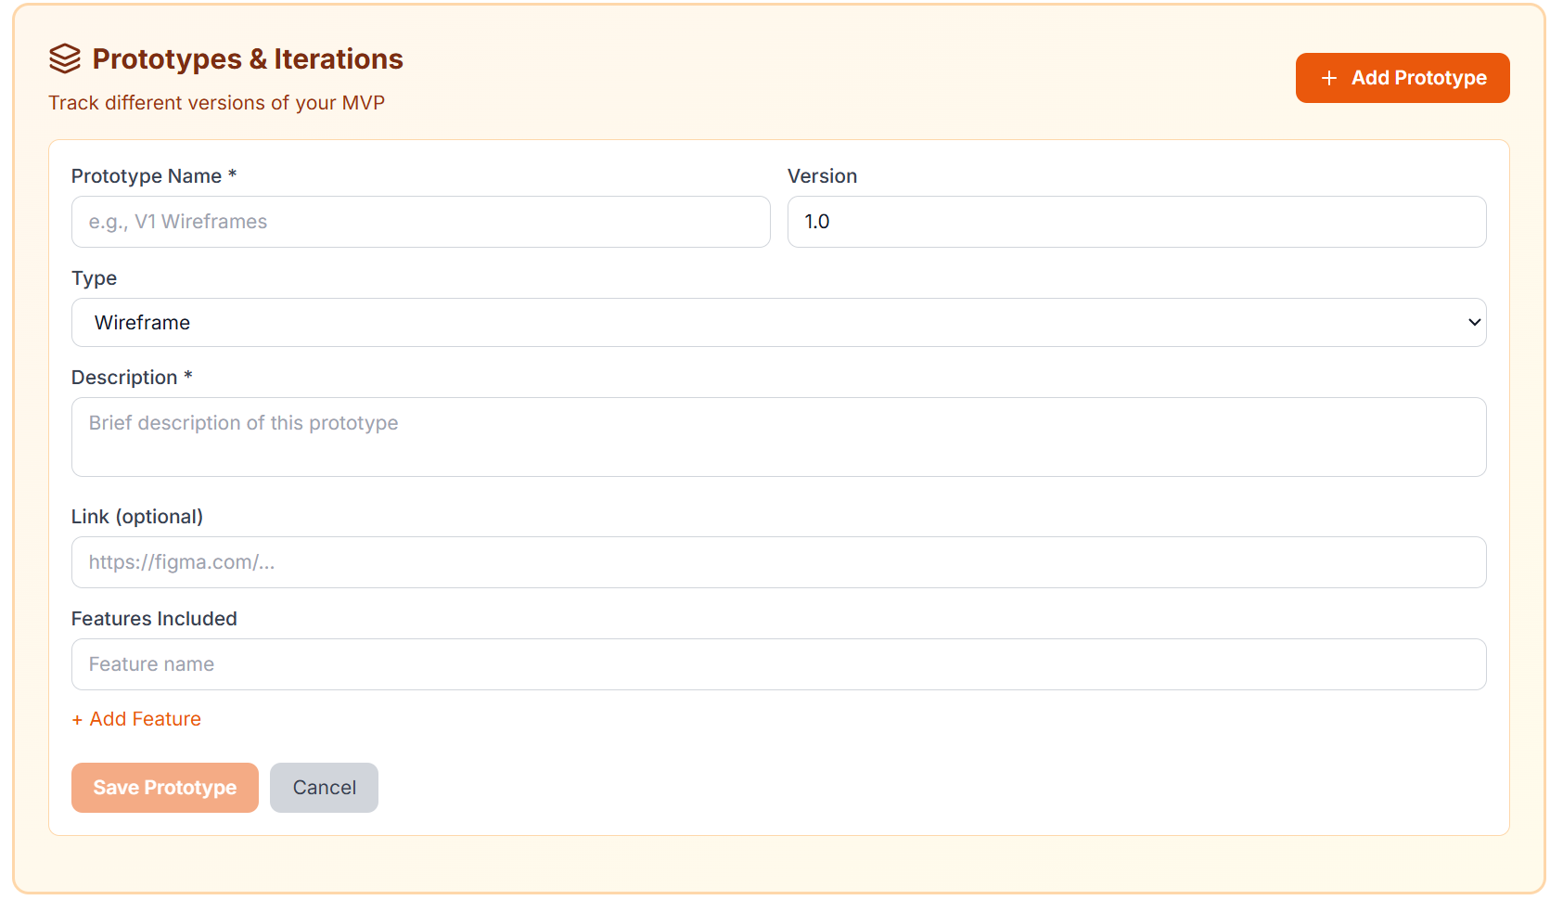Click the Add Prototype button

pos(1402,78)
